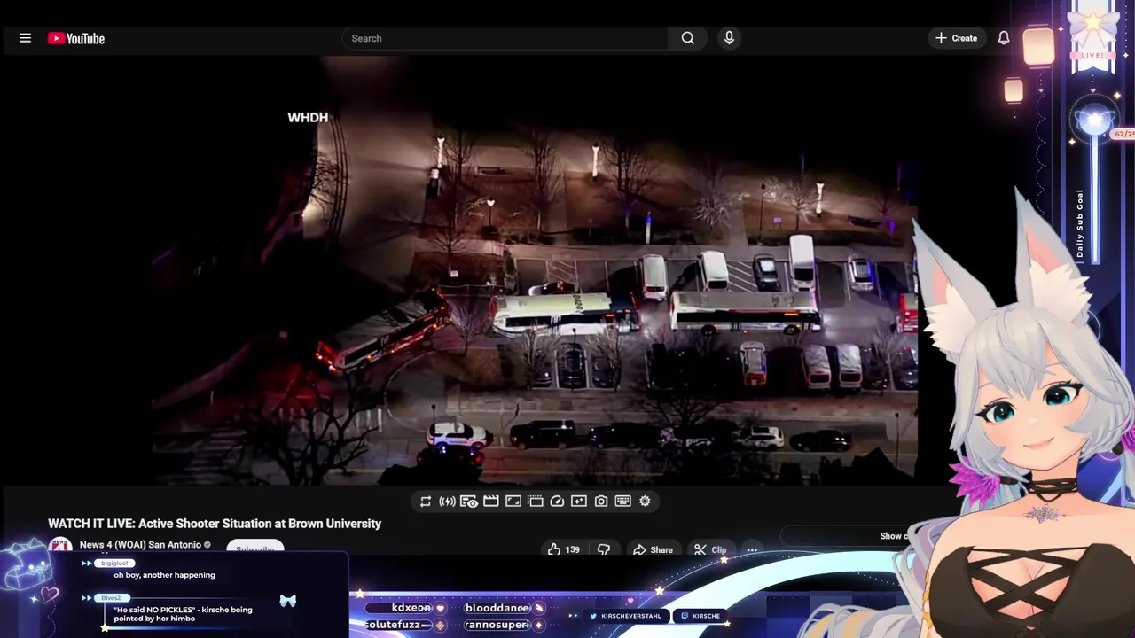Dislike the video with the thumbs-down

click(x=604, y=549)
